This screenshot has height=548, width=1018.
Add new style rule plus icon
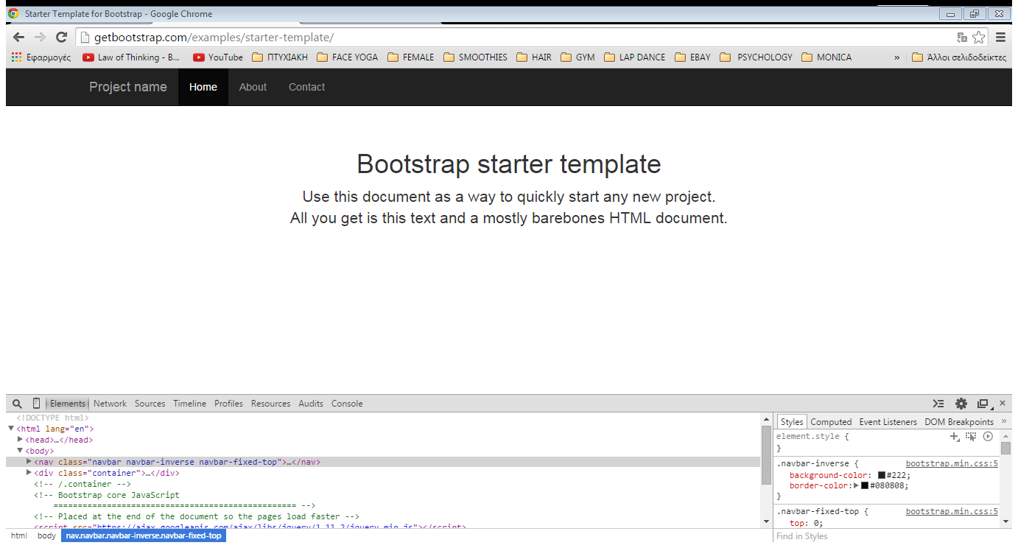(955, 437)
